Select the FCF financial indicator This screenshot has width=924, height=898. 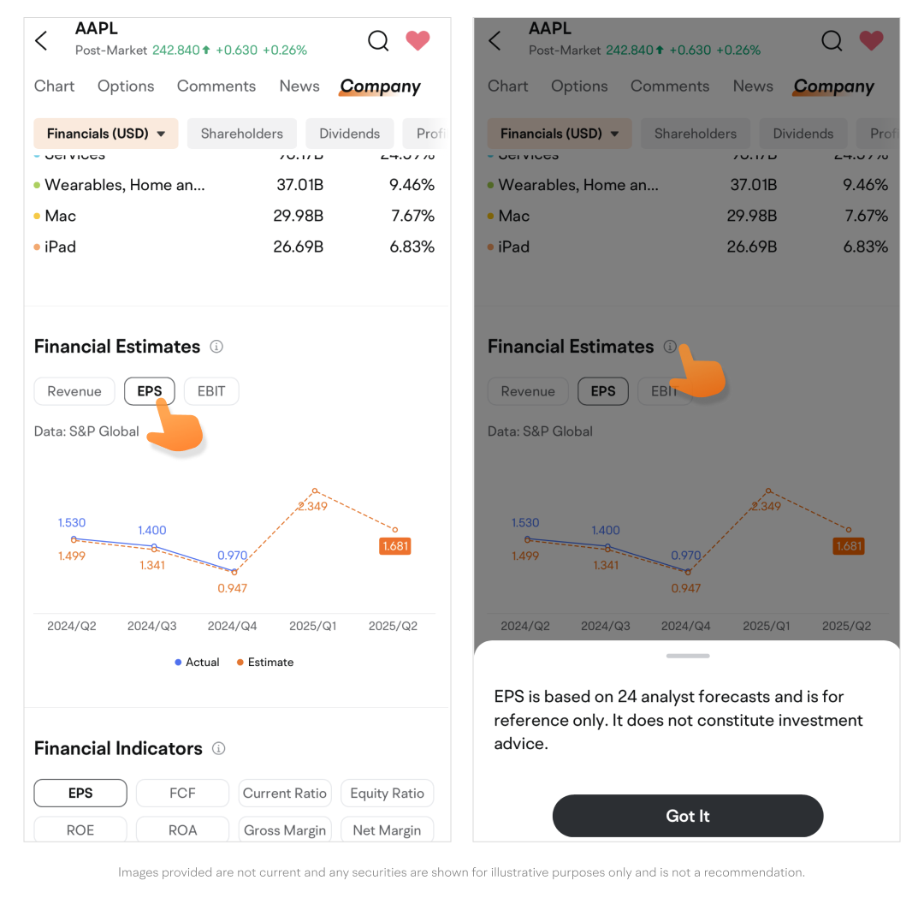tap(182, 794)
